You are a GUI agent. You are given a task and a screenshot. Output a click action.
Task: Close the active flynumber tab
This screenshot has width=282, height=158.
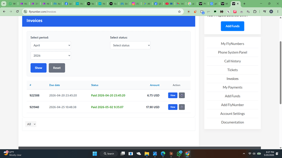[x=238, y=4]
